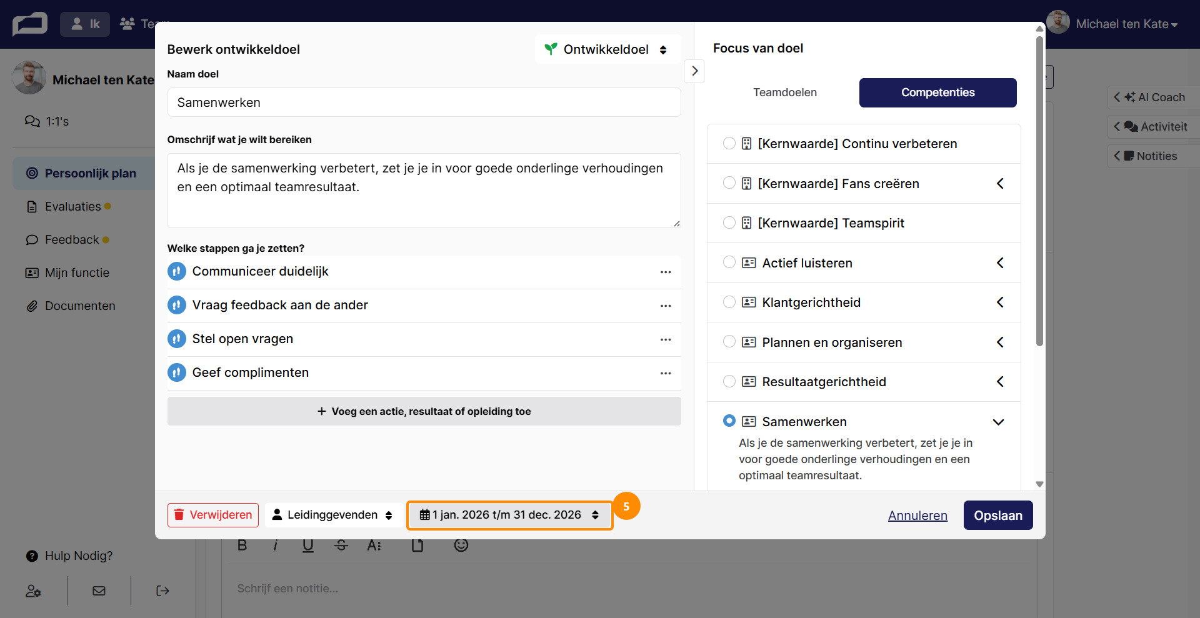Click the Feedback speech bubble icon

coord(32,240)
